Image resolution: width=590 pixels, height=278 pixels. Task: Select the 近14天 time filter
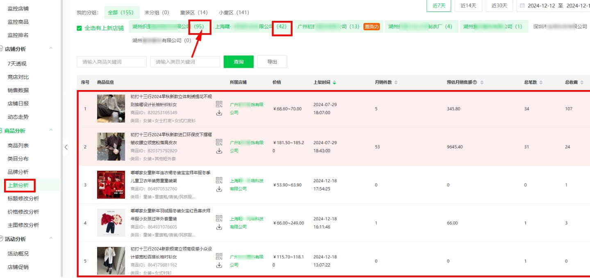(468, 6)
